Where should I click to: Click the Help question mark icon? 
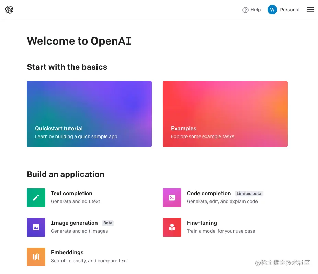click(x=246, y=10)
